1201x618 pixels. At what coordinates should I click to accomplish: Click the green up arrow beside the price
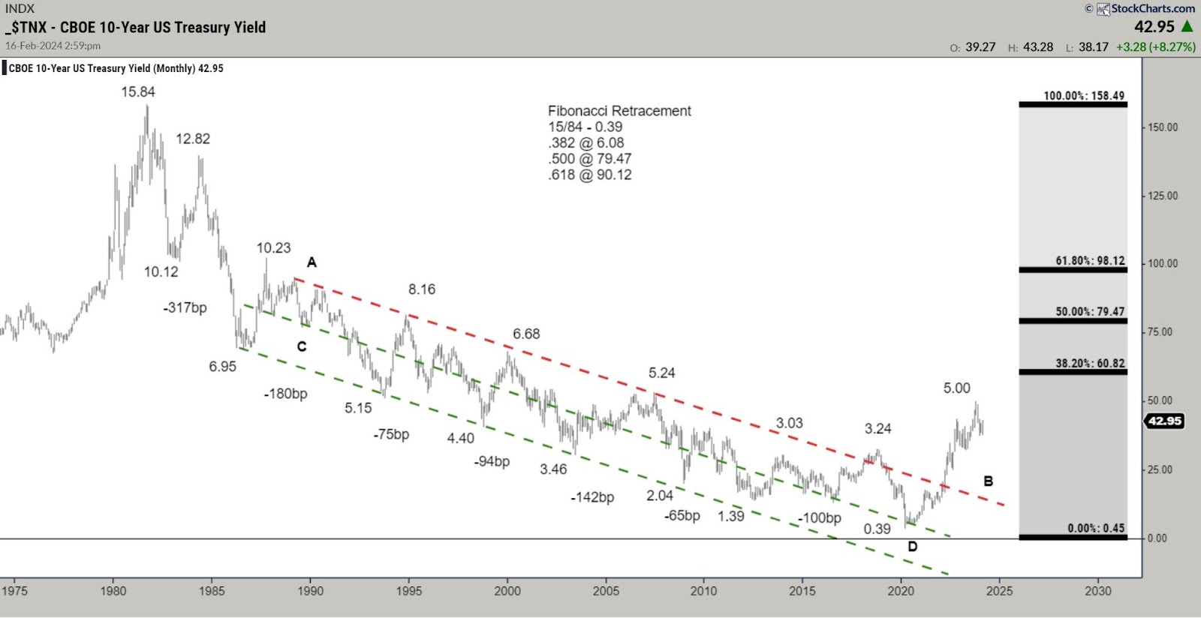coord(1187,26)
